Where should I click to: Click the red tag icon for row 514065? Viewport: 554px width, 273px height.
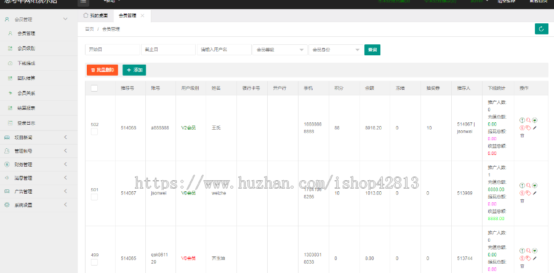(x=528, y=258)
